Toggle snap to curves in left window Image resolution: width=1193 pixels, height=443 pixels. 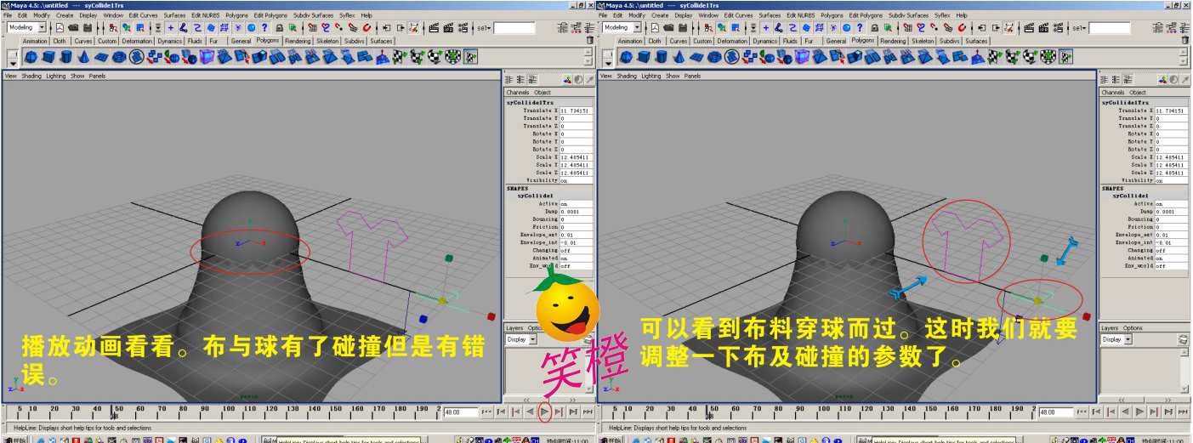coord(327,27)
